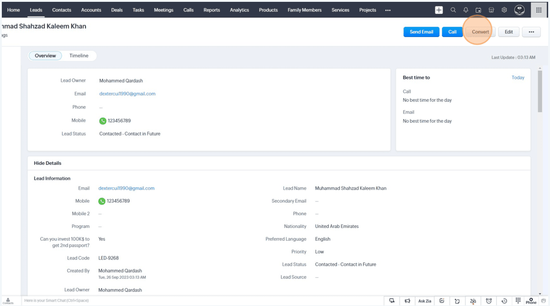550x306 pixels.
Task: Click Lead Name value Muhammad Shahzad Kaleem Khan
Action: click(x=350, y=188)
